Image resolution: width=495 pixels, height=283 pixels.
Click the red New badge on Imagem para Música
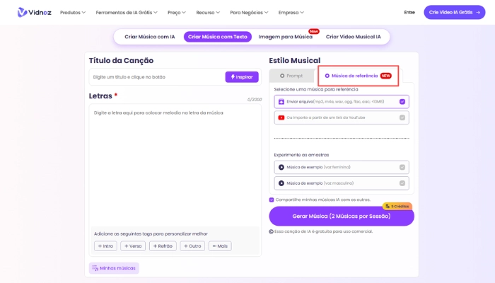coord(313,31)
